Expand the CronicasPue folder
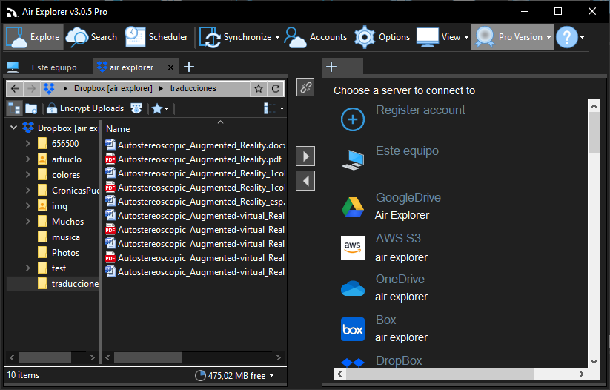The image size is (610, 390). click(27, 191)
